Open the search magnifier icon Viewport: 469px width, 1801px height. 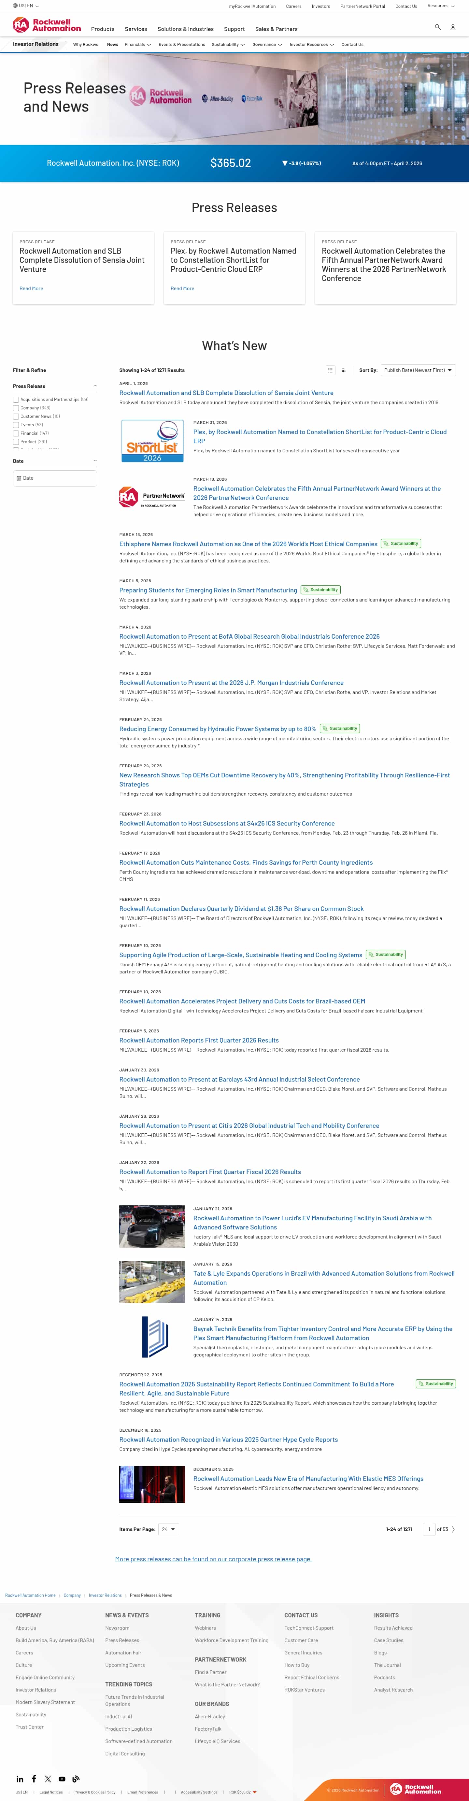tap(437, 27)
